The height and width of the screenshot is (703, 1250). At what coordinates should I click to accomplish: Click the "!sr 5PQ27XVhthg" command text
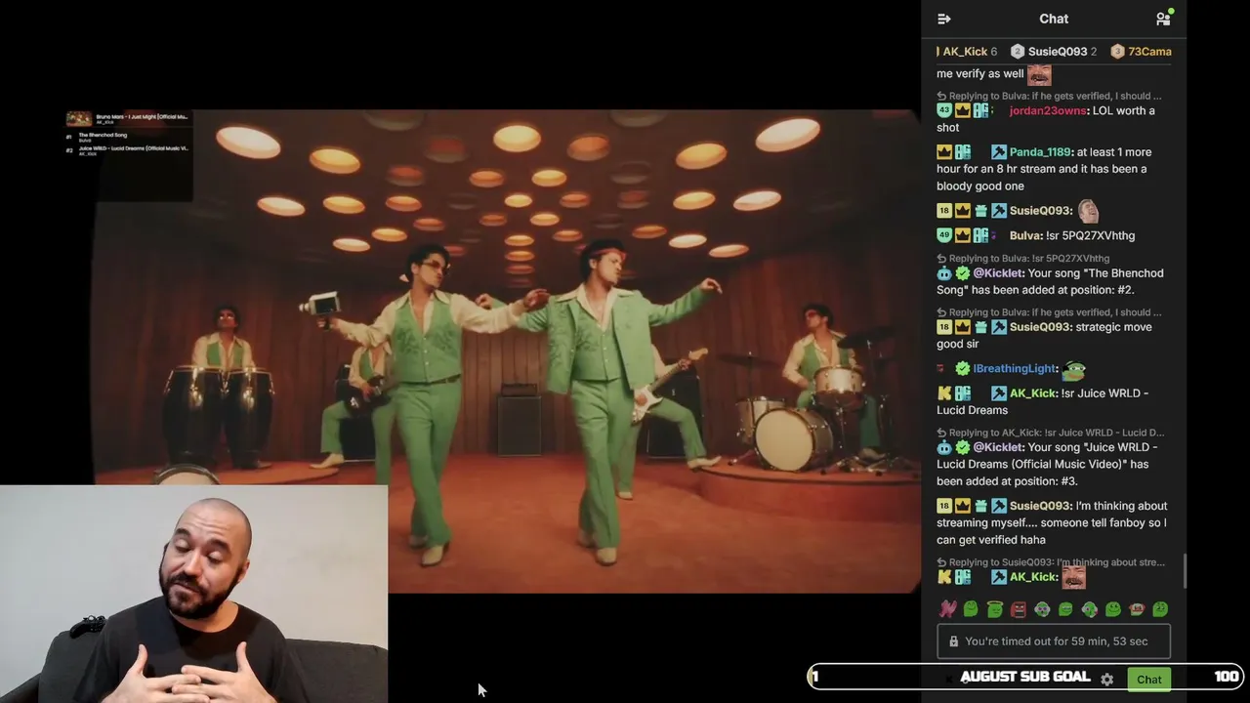pyautogui.click(x=1090, y=235)
